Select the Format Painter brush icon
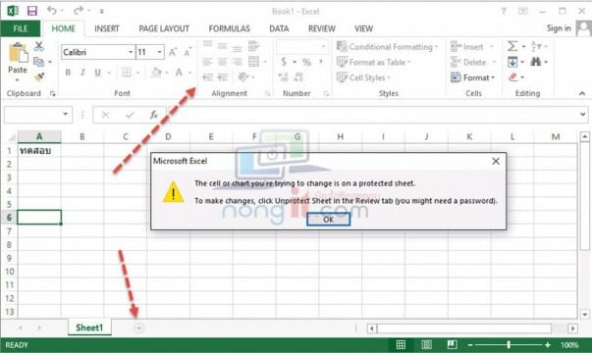This screenshot has width=592, height=353. (39, 76)
